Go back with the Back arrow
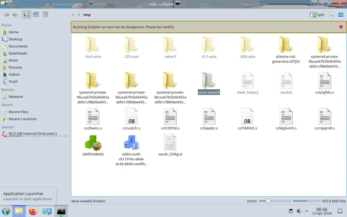Viewport: 347px width, 217px height. point(7,15)
